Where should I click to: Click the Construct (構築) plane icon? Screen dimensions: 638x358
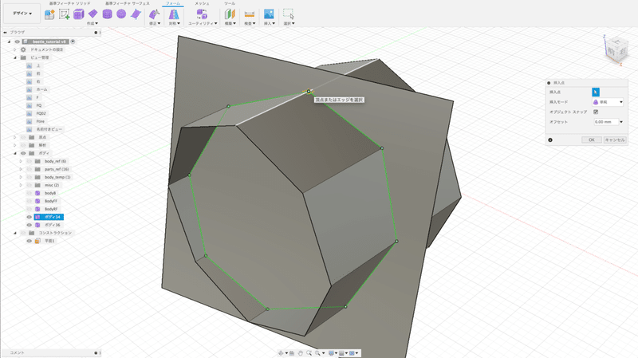[x=230, y=14]
